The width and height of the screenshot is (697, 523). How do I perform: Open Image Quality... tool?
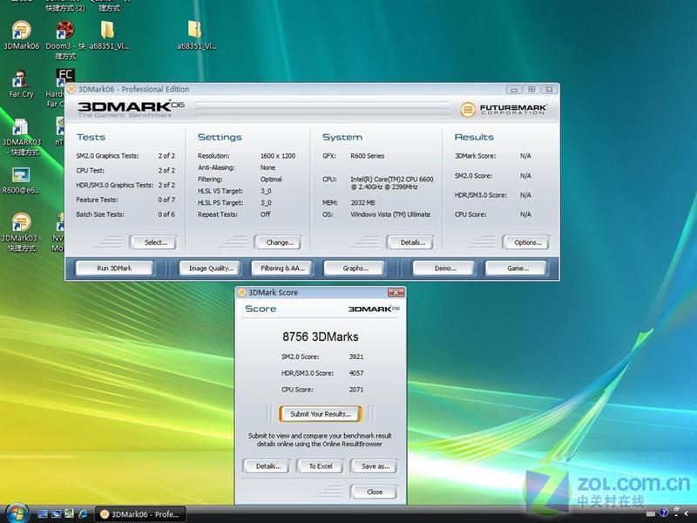tap(210, 268)
